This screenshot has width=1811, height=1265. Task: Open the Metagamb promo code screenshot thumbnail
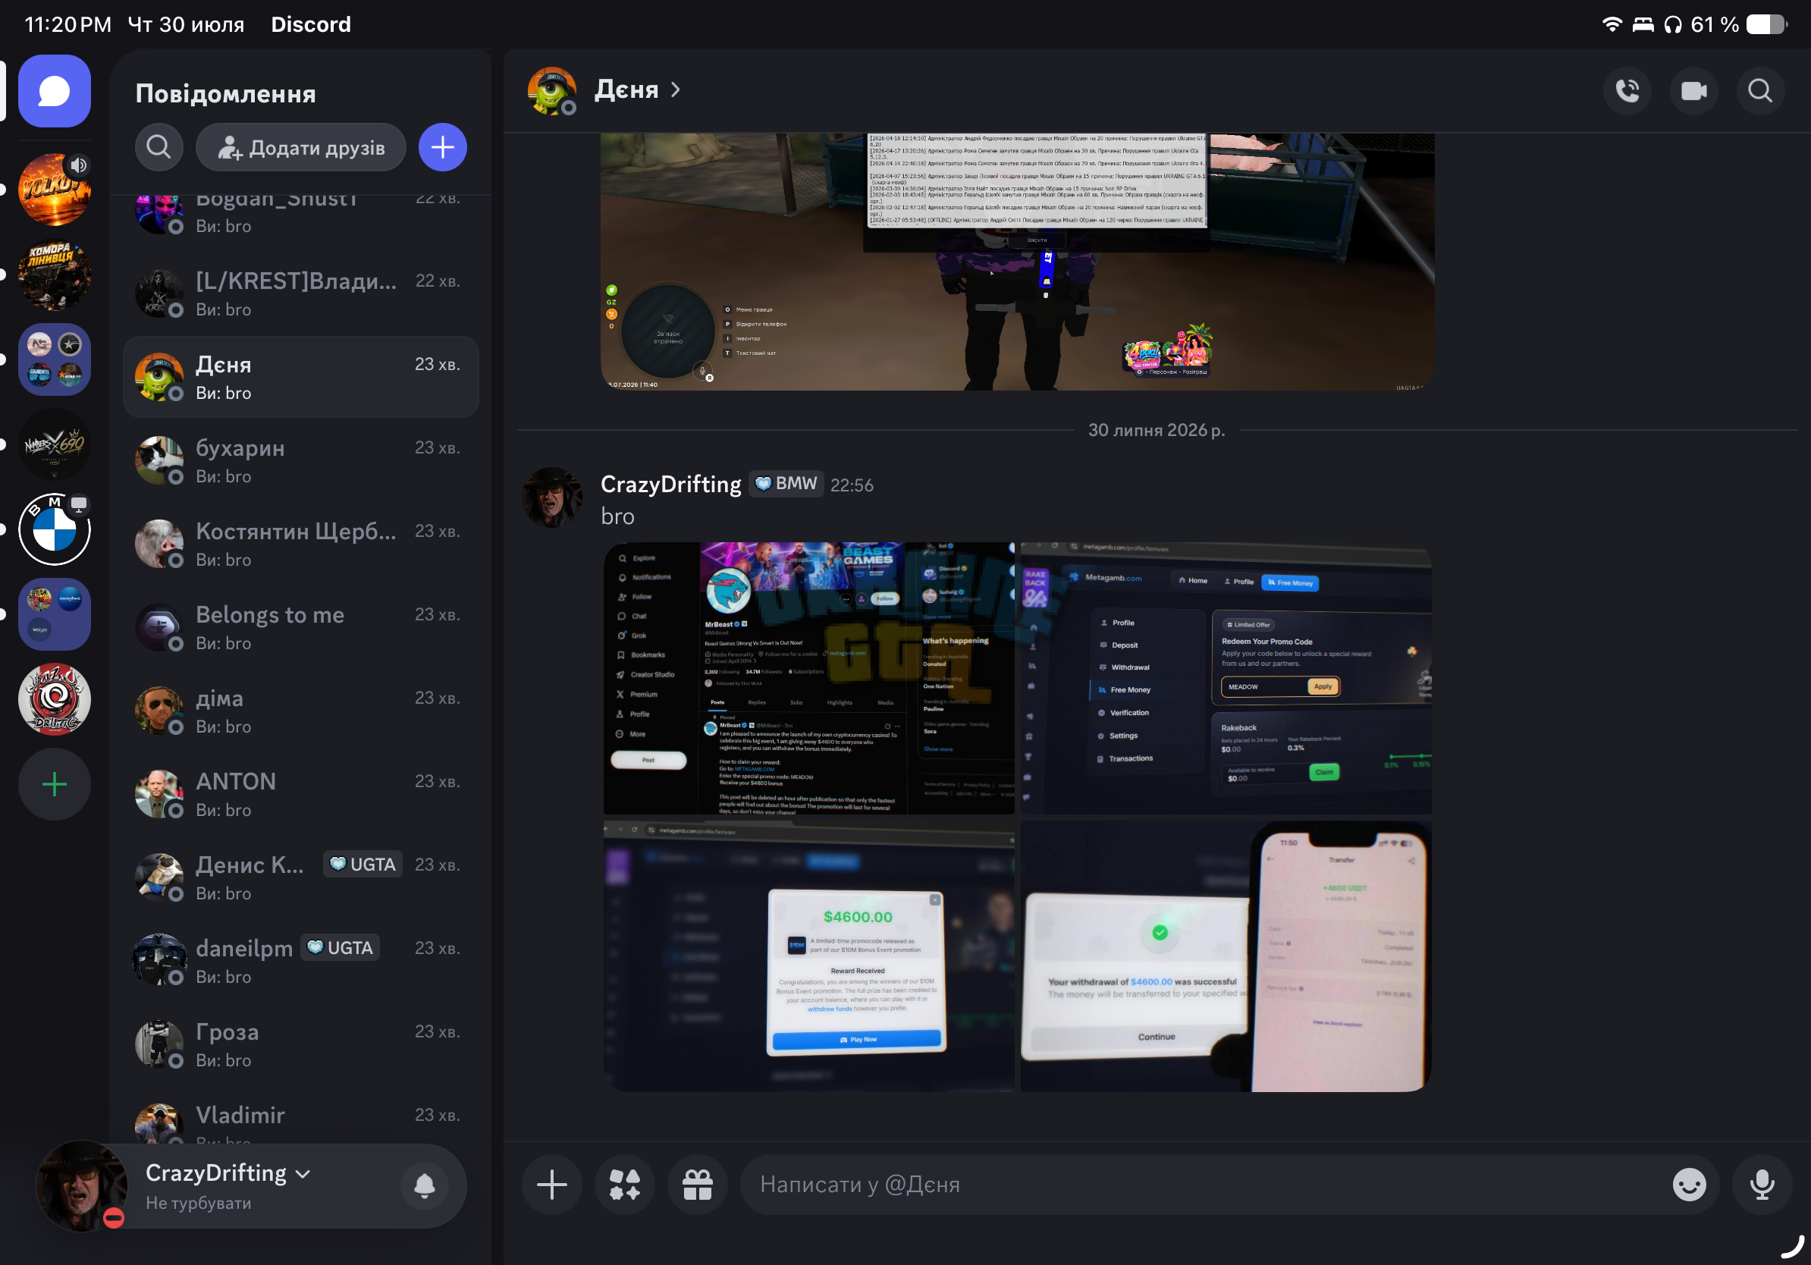point(1226,678)
